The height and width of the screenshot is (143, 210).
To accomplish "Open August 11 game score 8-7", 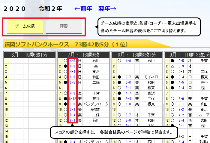I will click(x=128, y=115).
